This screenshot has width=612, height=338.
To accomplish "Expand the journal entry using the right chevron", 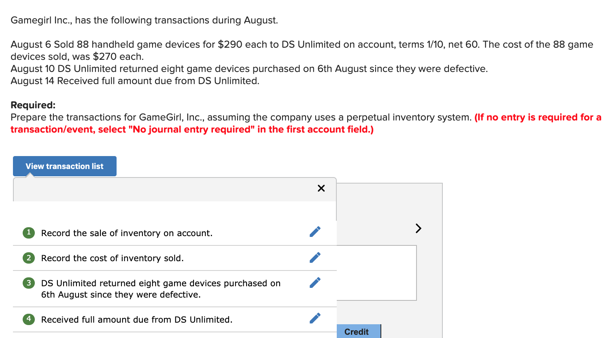I will coord(418,228).
